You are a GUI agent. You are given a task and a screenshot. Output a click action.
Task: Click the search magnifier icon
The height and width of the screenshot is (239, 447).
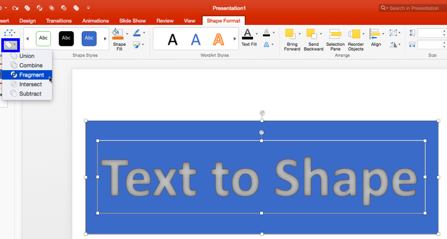tap(383, 8)
